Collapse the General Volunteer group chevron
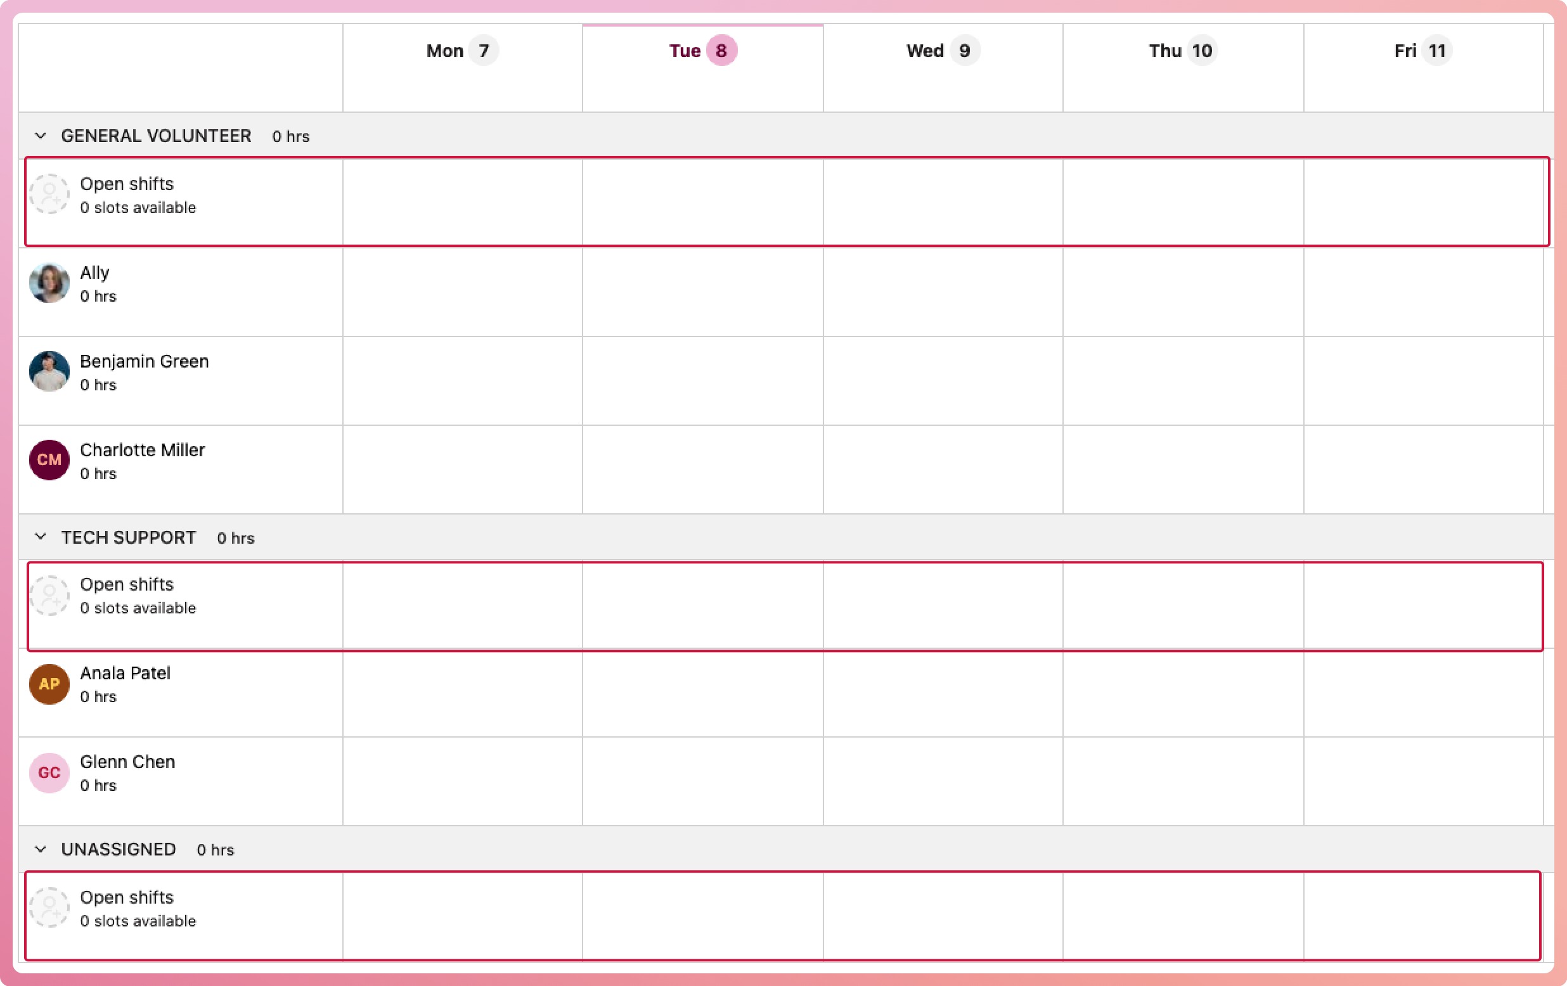 [x=41, y=136]
